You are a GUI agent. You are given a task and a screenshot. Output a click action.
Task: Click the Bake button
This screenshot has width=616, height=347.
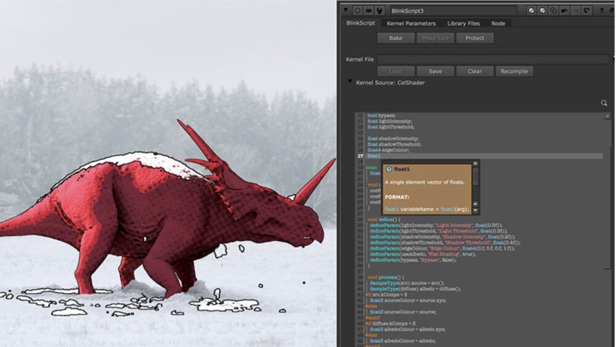click(x=395, y=38)
